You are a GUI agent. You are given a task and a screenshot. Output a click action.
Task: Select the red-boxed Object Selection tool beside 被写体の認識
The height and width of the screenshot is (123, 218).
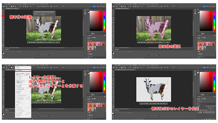(x=3, y=16)
